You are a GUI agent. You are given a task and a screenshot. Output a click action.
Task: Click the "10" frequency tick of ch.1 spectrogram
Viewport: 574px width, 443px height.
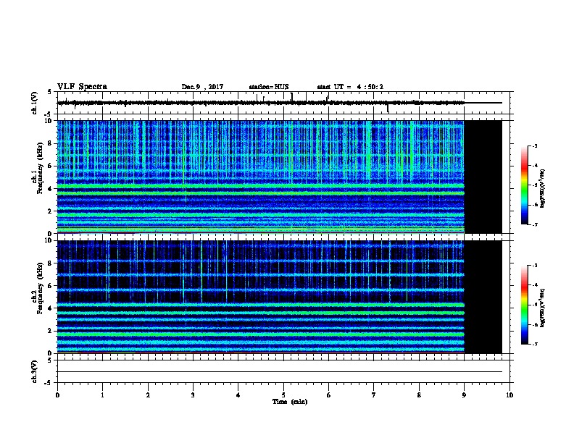[49, 121]
